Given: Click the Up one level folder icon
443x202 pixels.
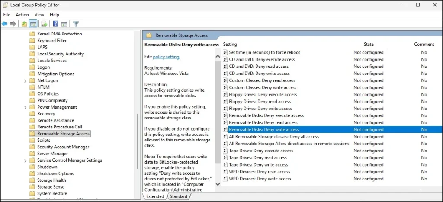Looking at the screenshot, I should 25,24.
